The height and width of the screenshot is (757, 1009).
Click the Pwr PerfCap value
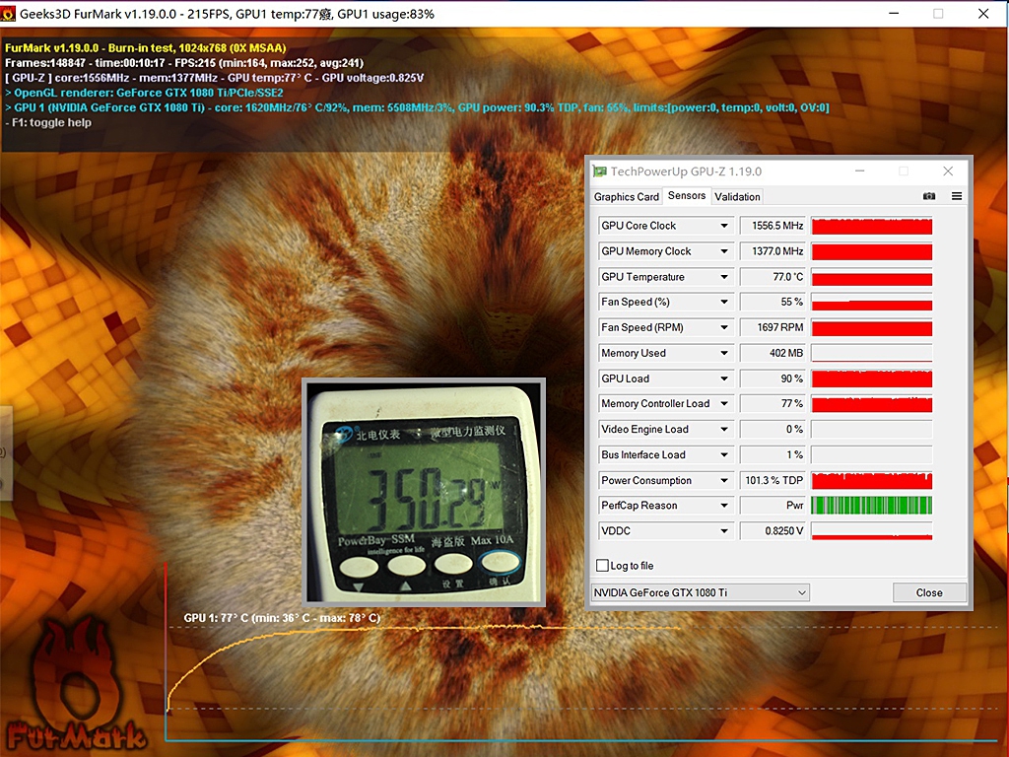773,506
